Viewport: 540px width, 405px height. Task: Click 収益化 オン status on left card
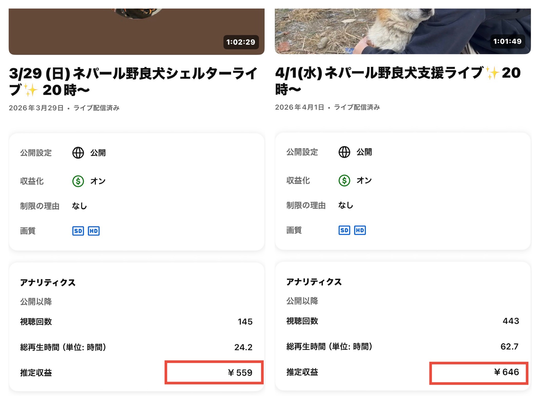(98, 181)
